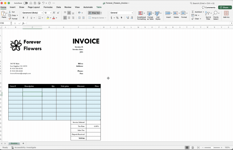Bottom align cell contents
233x150 pixels.
pyautogui.click(x=73, y=13)
